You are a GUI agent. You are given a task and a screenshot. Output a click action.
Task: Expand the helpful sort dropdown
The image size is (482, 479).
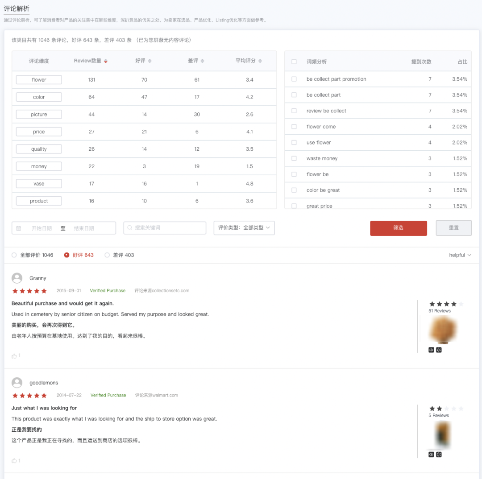460,255
